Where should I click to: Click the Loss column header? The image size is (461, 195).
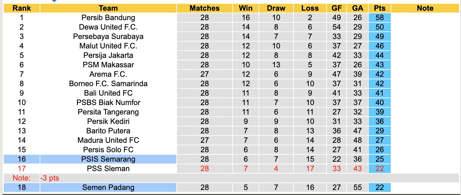click(310, 8)
